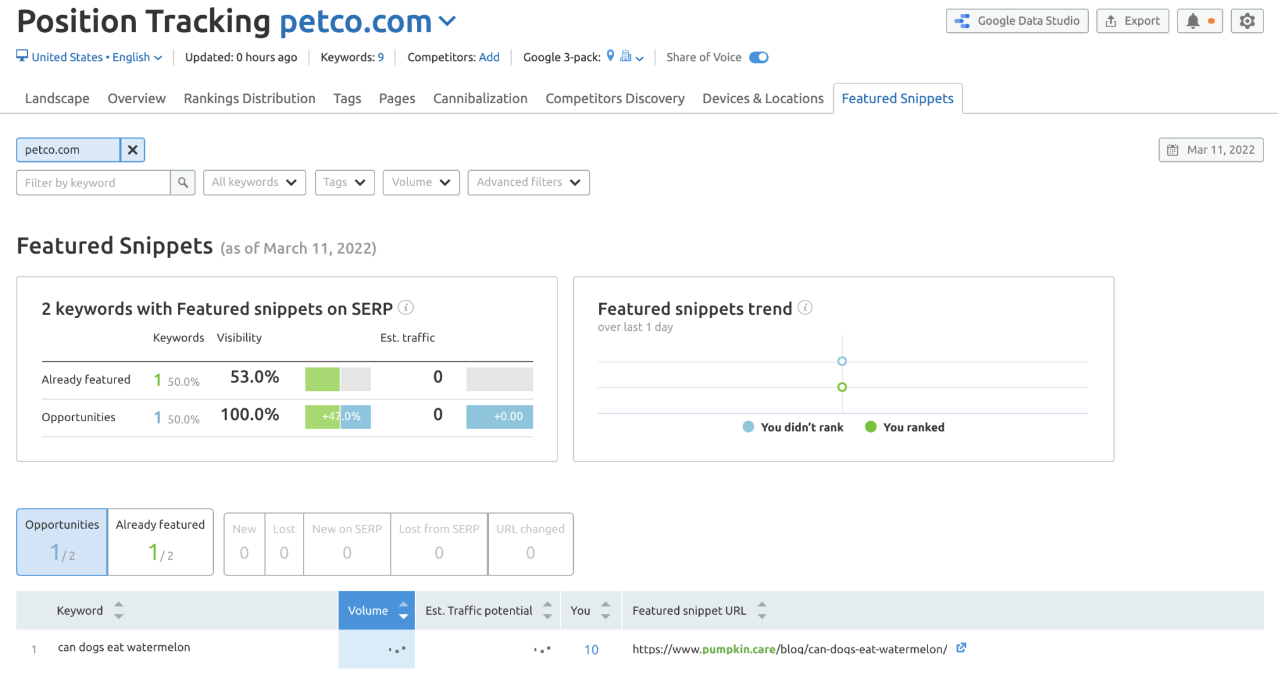Image resolution: width=1278 pixels, height=678 pixels.
Task: Click the Already featured keyword count 1
Action: click(x=158, y=379)
